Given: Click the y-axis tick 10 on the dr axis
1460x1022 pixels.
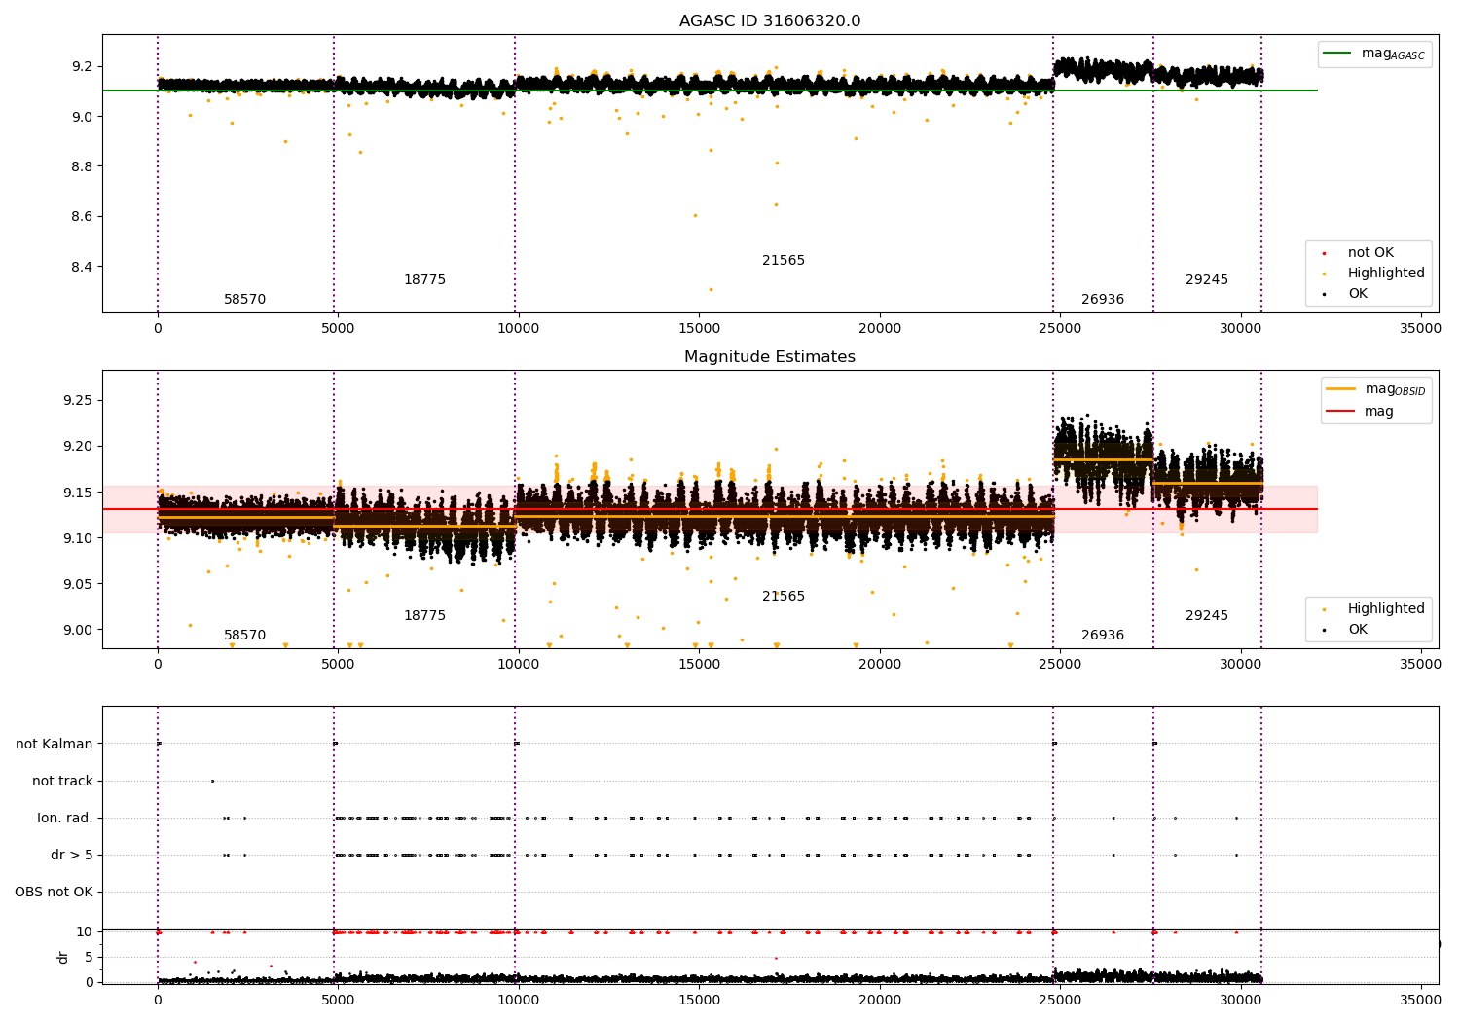Looking at the screenshot, I should [x=85, y=932].
